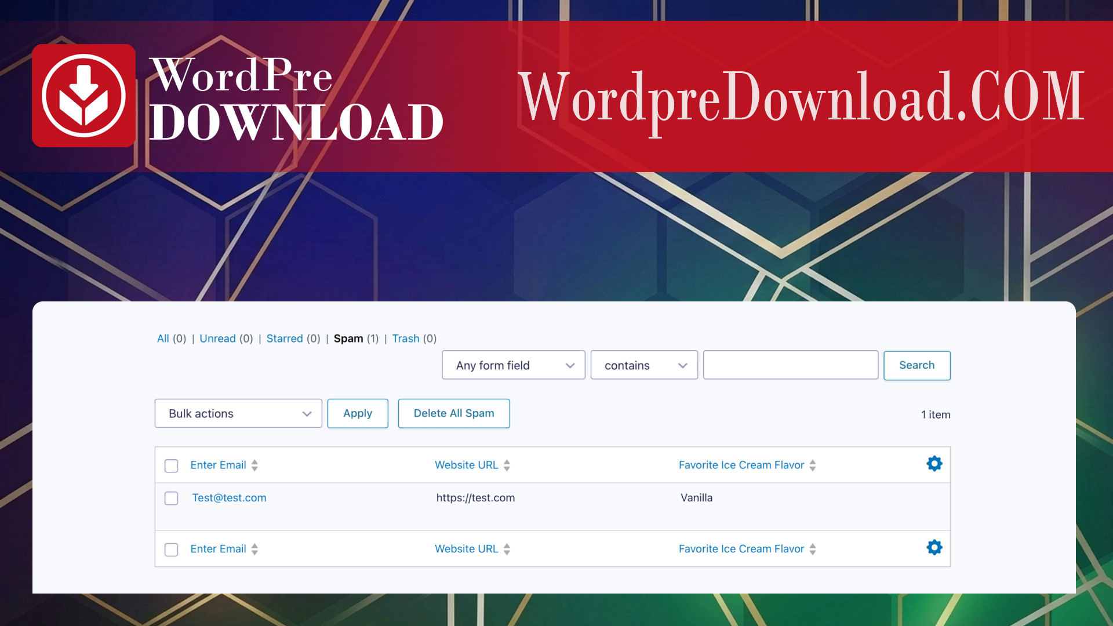1113x626 pixels.
Task: Click Enter Email column header link
Action: click(218, 465)
